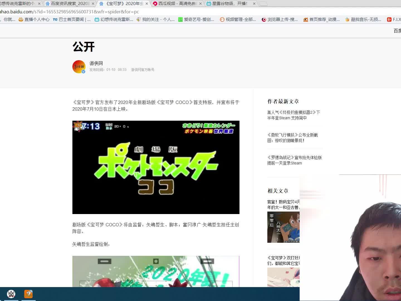Open 直播个人中心 bookmark
The image size is (401, 301).
click(34, 20)
